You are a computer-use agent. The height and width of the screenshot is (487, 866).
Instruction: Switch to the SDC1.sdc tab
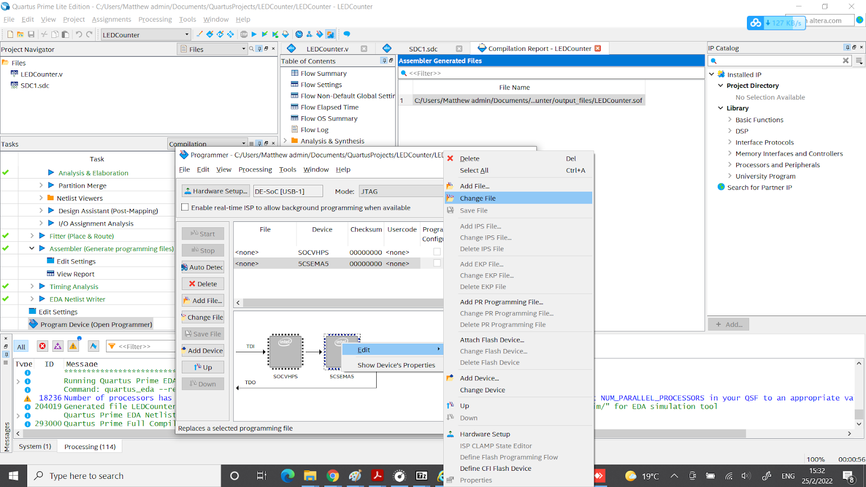(x=423, y=49)
